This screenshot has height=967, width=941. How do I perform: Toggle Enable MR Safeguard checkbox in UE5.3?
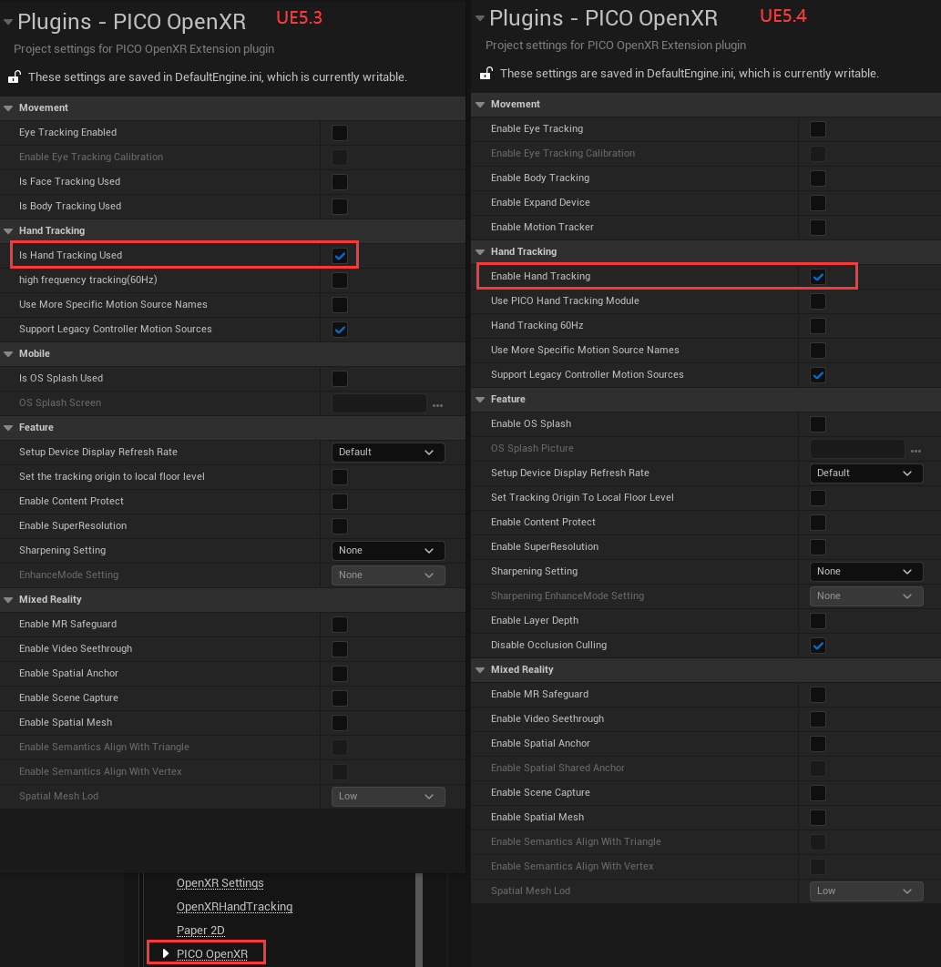tap(340, 625)
